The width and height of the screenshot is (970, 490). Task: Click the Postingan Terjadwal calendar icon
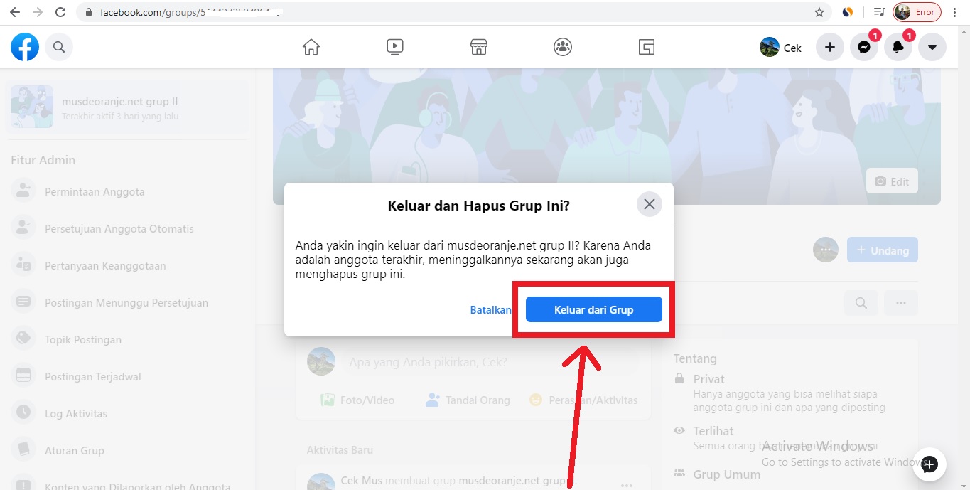tap(24, 376)
